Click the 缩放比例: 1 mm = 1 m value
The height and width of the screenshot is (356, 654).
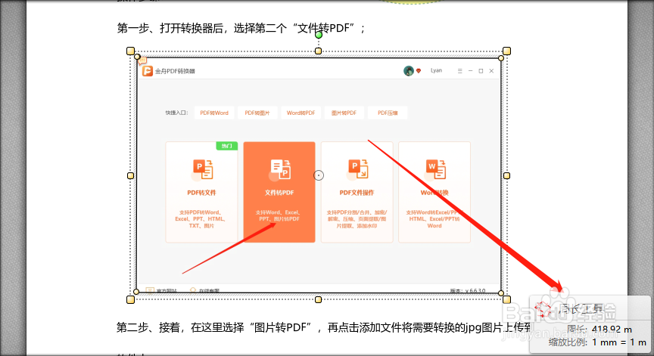pyautogui.click(x=598, y=342)
